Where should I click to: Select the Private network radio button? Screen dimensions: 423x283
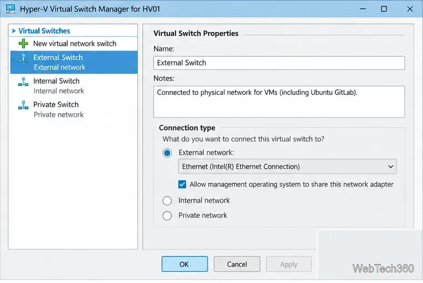click(167, 216)
